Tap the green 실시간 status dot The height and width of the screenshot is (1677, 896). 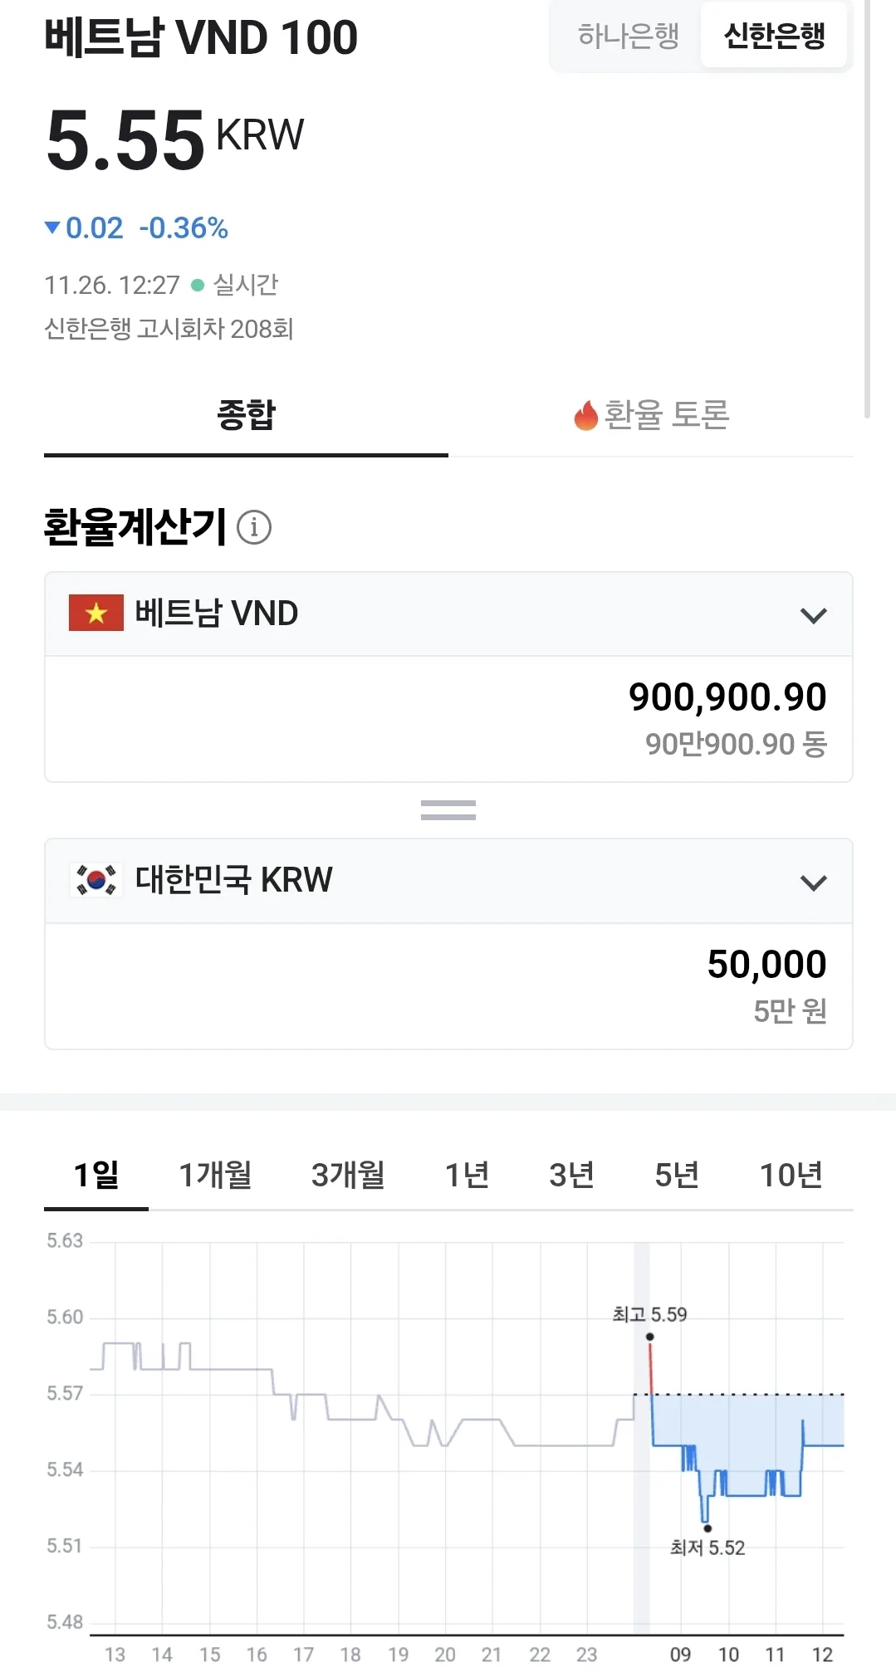tap(198, 286)
